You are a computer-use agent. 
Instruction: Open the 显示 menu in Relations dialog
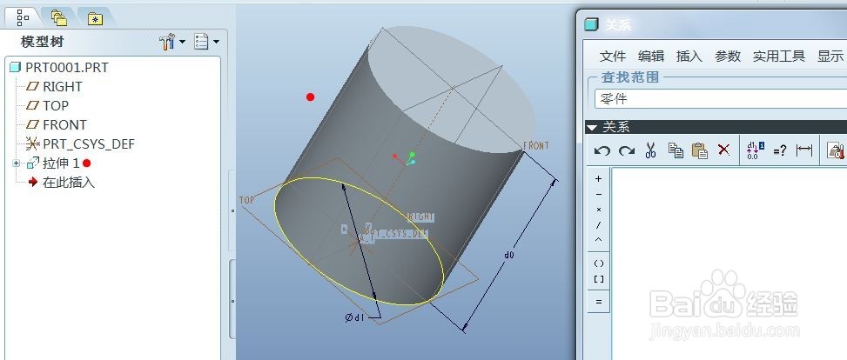[x=830, y=57]
